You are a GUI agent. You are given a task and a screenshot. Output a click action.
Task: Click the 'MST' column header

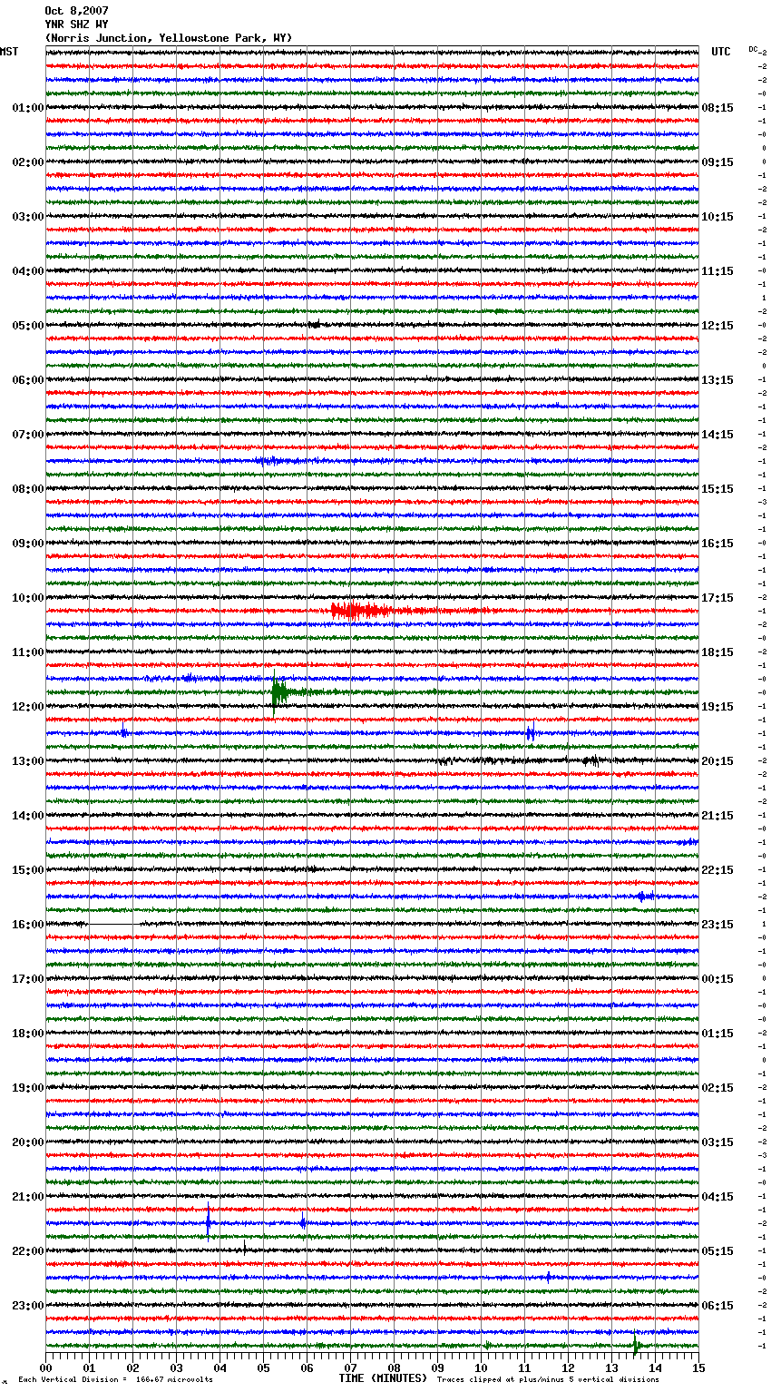[x=9, y=52]
